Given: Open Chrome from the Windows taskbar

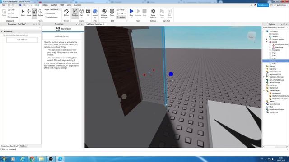Looking at the screenshot, I should (x=32, y=159).
